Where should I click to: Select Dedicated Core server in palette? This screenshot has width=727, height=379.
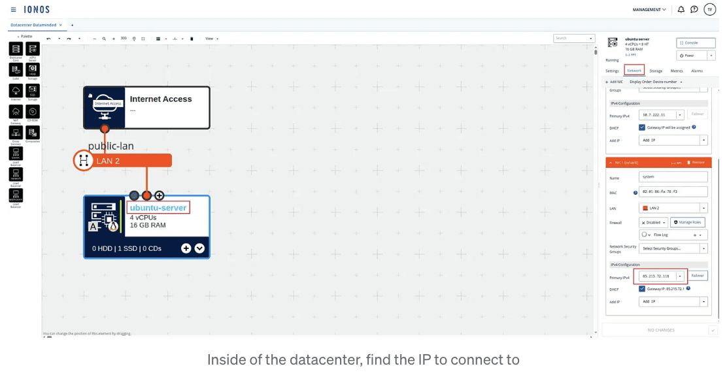tap(16, 49)
